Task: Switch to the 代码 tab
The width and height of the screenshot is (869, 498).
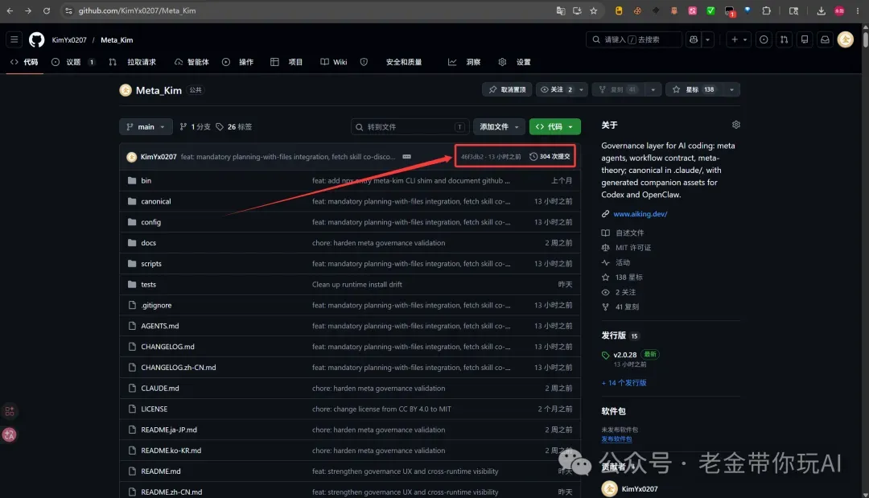Action: (24, 62)
